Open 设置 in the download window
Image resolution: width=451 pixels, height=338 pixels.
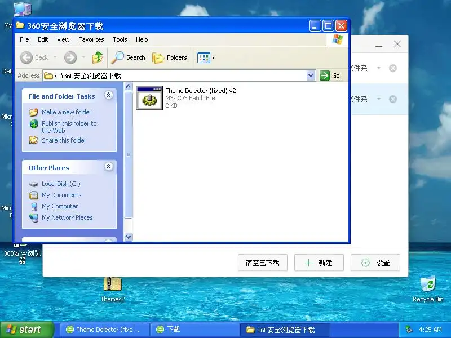coord(375,263)
